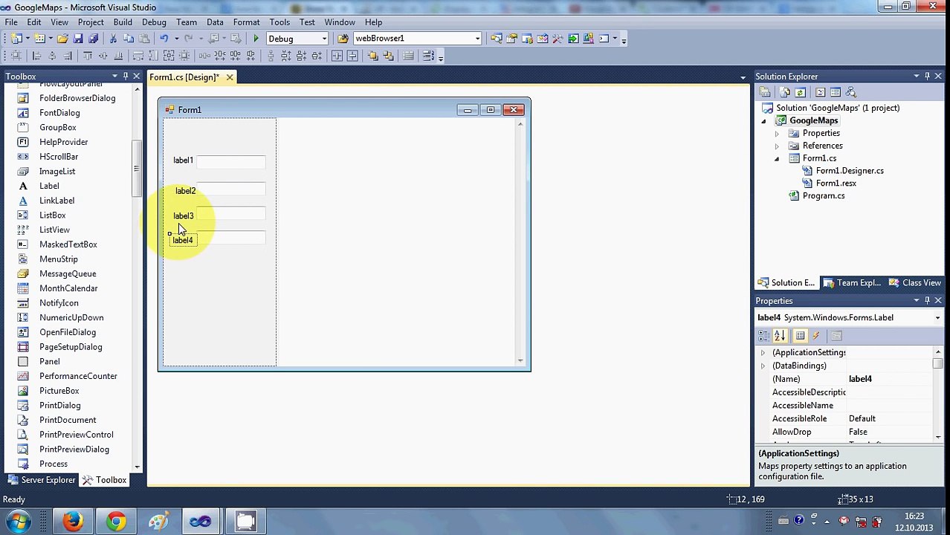Click the Refresh icon in Solution Explorer
The width and height of the screenshot is (950, 535).
click(800, 92)
